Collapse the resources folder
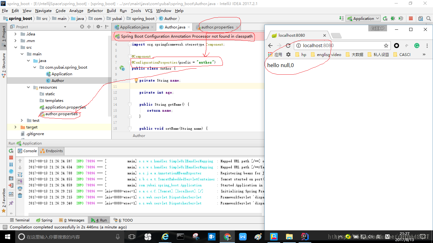Screen dimensions: 433x243 (x=28, y=87)
